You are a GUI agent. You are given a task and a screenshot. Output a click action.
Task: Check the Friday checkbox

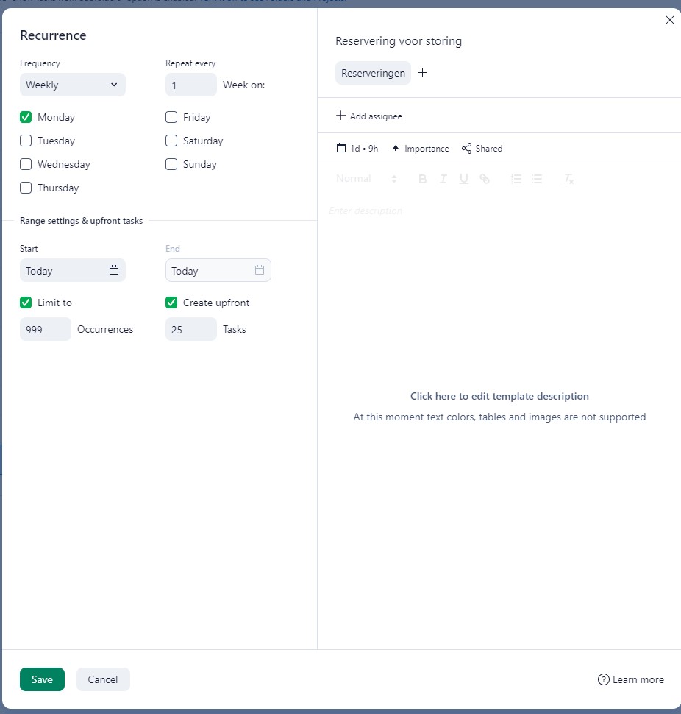(171, 117)
